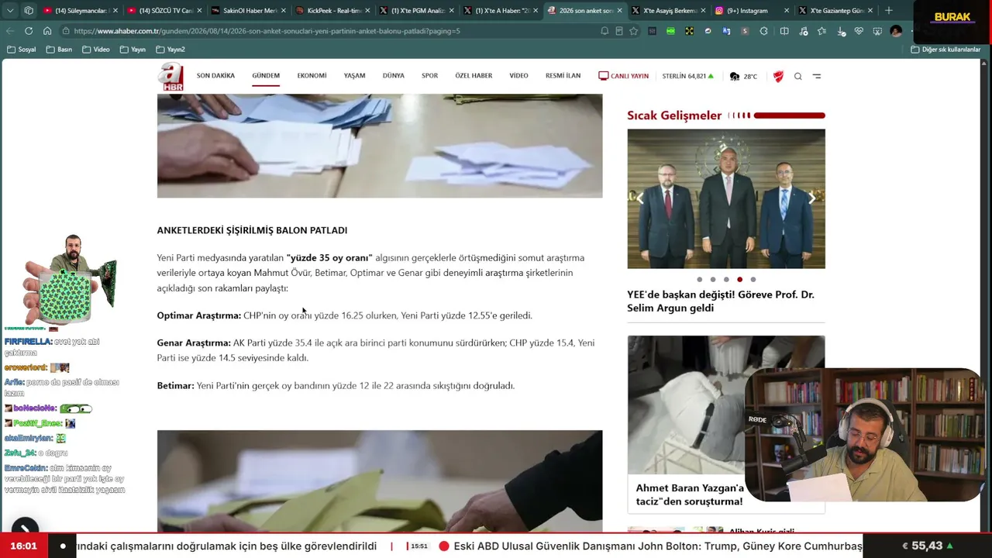Open a new browser tab

click(889, 11)
